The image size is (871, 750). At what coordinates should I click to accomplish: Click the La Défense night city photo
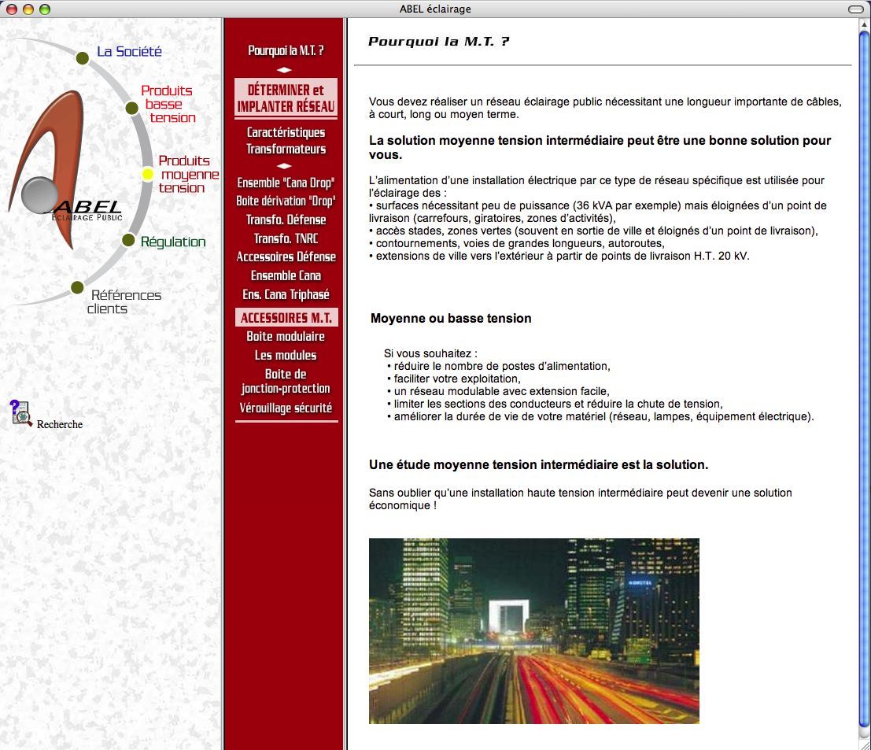click(533, 630)
